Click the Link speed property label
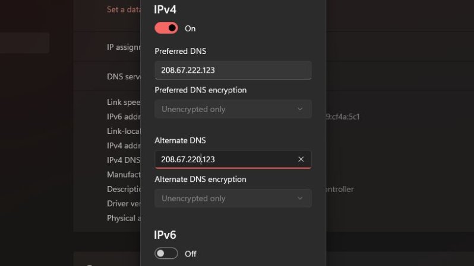474x266 pixels. [x=123, y=102]
